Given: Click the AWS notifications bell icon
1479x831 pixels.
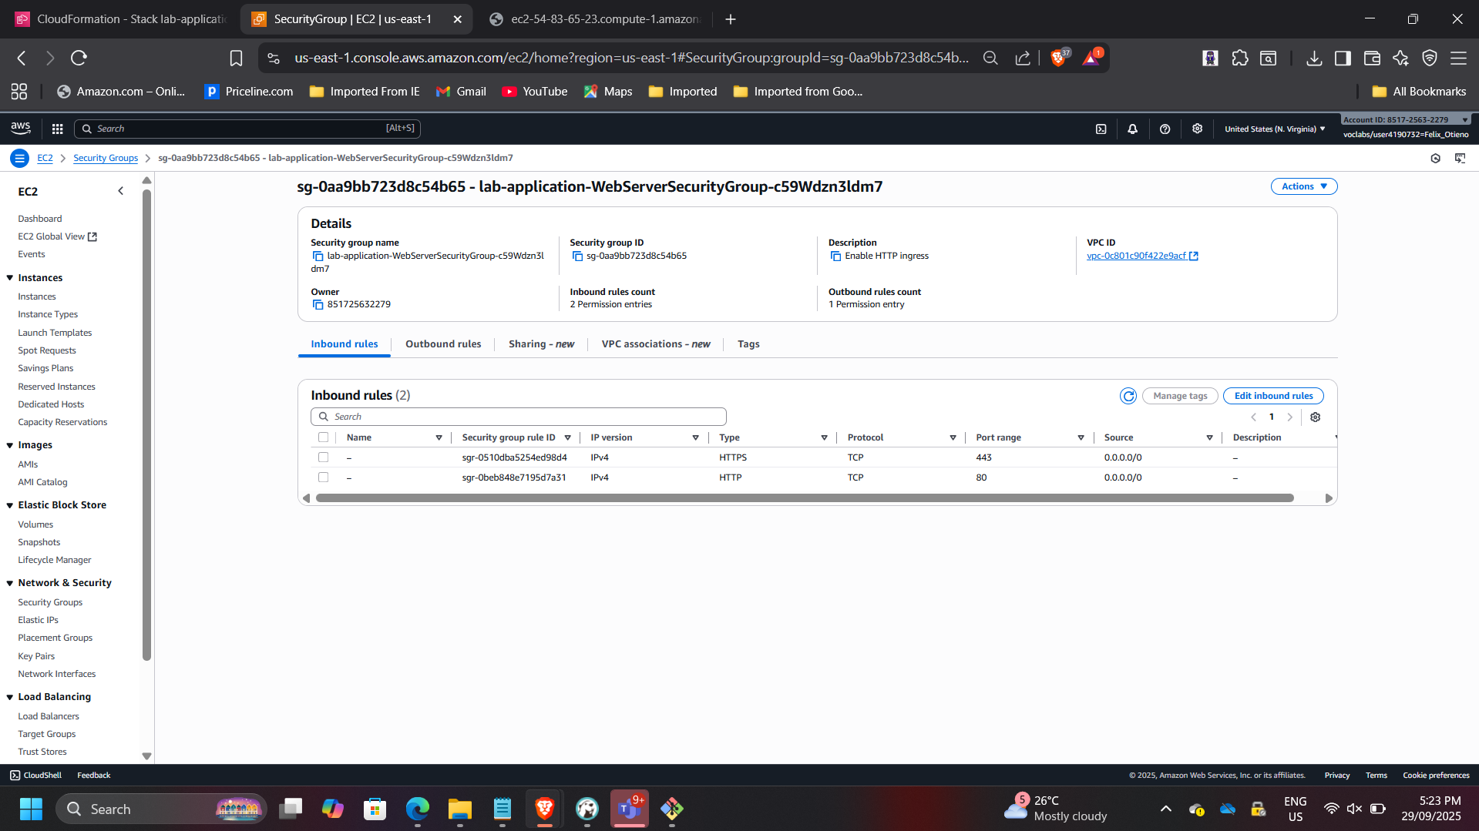Looking at the screenshot, I should 1132,129.
